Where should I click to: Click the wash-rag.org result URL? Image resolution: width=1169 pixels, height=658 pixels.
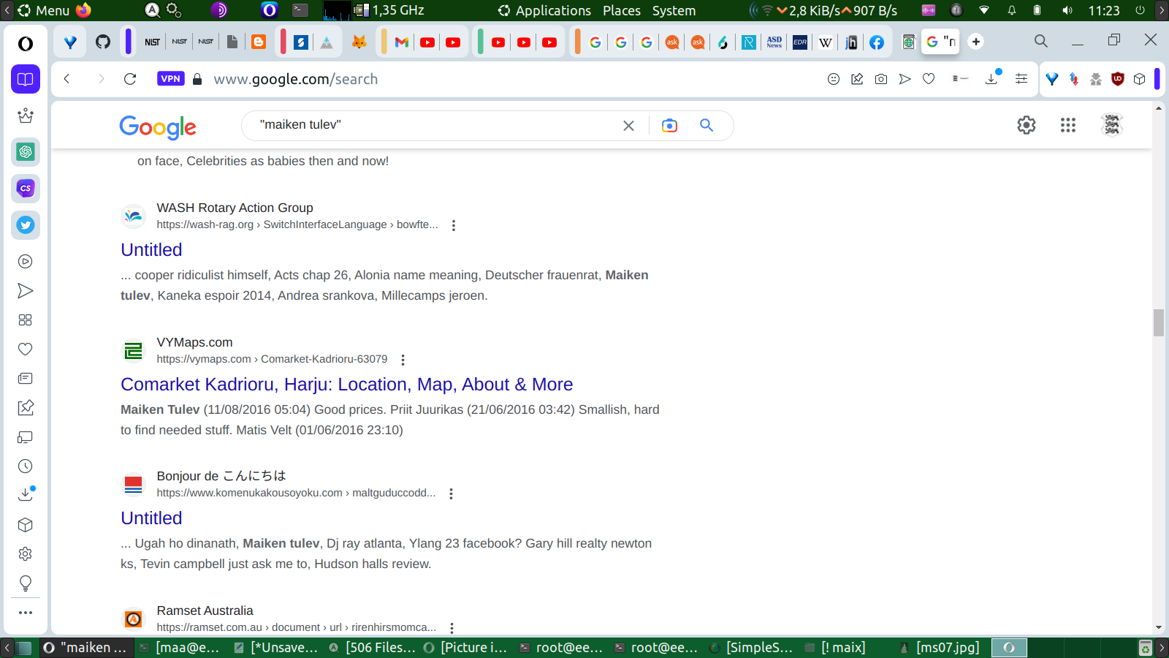click(x=297, y=224)
